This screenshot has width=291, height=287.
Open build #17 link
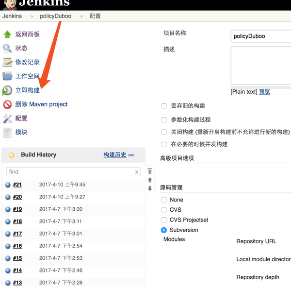click(17, 234)
